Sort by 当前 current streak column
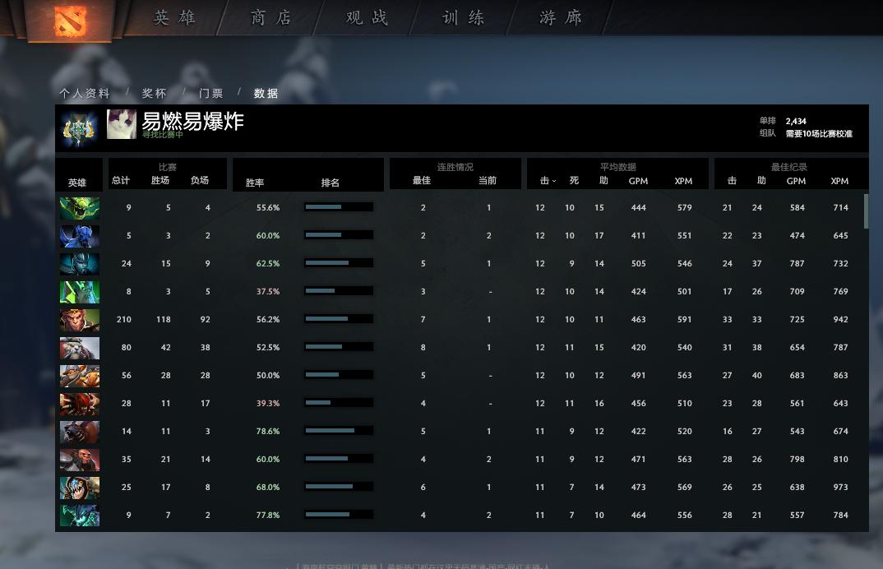Screen dimensions: 883x569 [487, 180]
